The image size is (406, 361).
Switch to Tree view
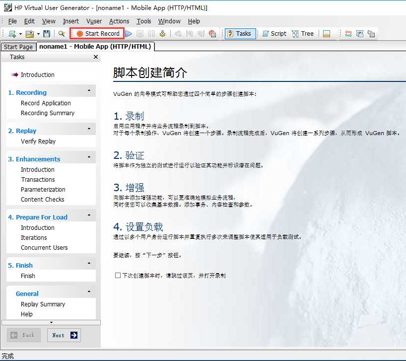click(x=303, y=34)
